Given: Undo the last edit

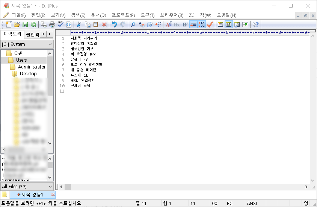Looking at the screenshot, I should click(115, 24).
